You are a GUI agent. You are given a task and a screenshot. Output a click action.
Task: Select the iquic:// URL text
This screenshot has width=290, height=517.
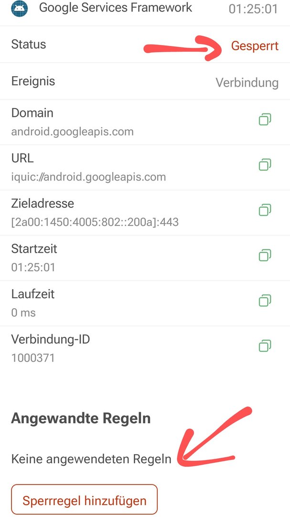pyautogui.click(x=88, y=177)
